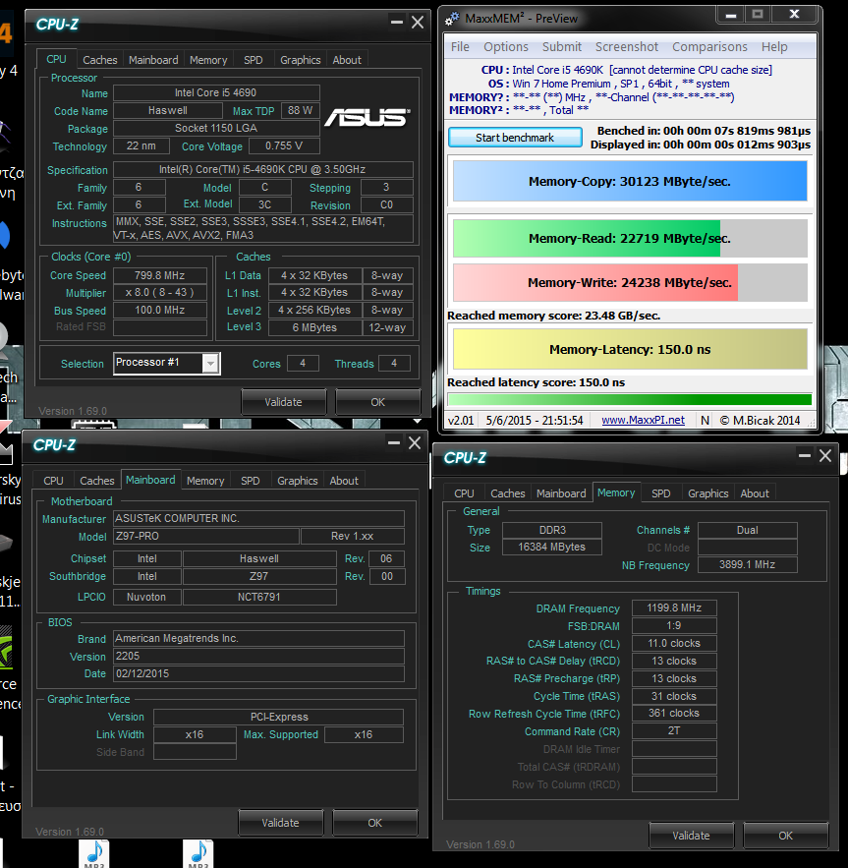
Task: Click the Command Rate 2T value
Action: click(x=674, y=730)
